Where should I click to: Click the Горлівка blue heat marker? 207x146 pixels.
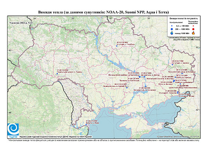(x=175, y=77)
